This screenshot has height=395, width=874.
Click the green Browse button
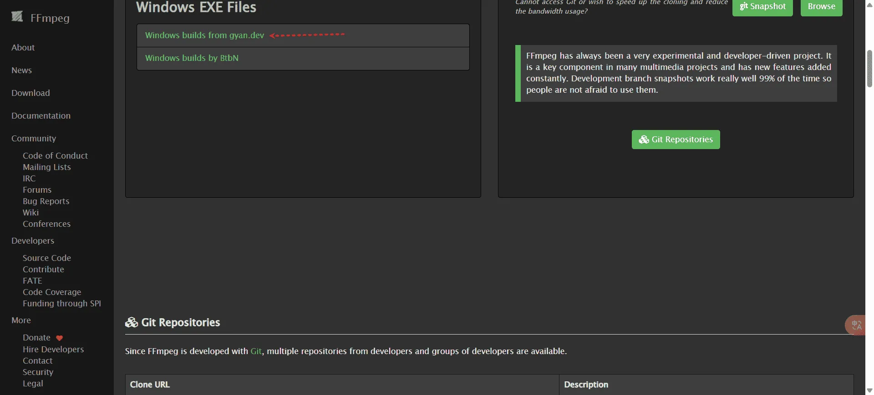pyautogui.click(x=822, y=7)
